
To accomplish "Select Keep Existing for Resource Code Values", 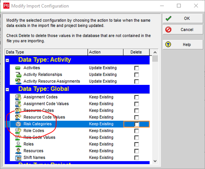I will click(101, 117).
